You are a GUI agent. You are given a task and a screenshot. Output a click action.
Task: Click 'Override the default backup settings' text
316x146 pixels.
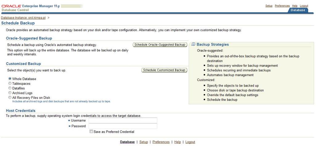[233, 95]
